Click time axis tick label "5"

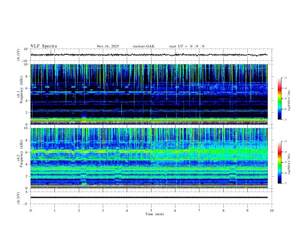click(151, 211)
